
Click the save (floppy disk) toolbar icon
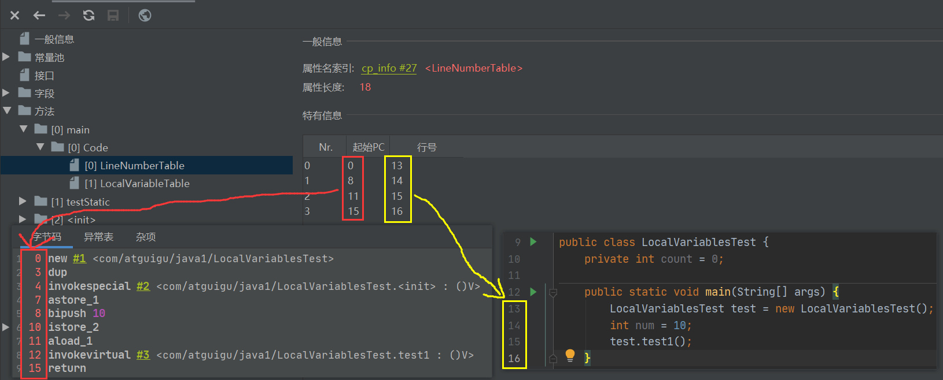pos(113,16)
